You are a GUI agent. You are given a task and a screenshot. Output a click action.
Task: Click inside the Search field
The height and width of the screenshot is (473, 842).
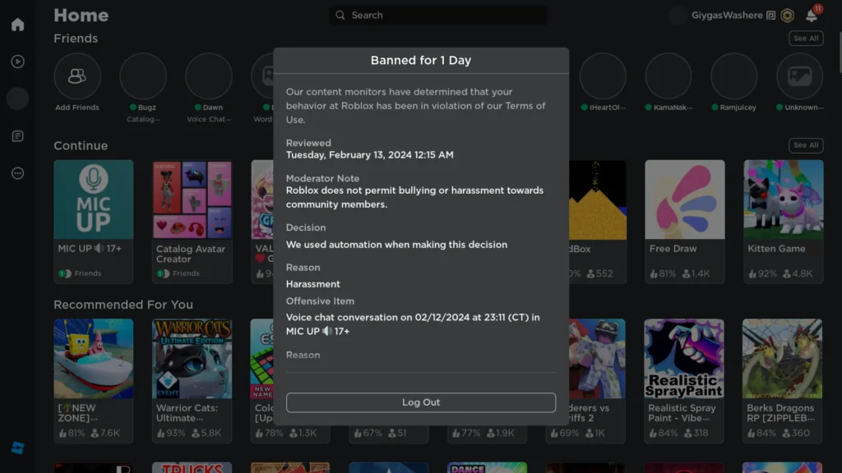[x=436, y=15]
